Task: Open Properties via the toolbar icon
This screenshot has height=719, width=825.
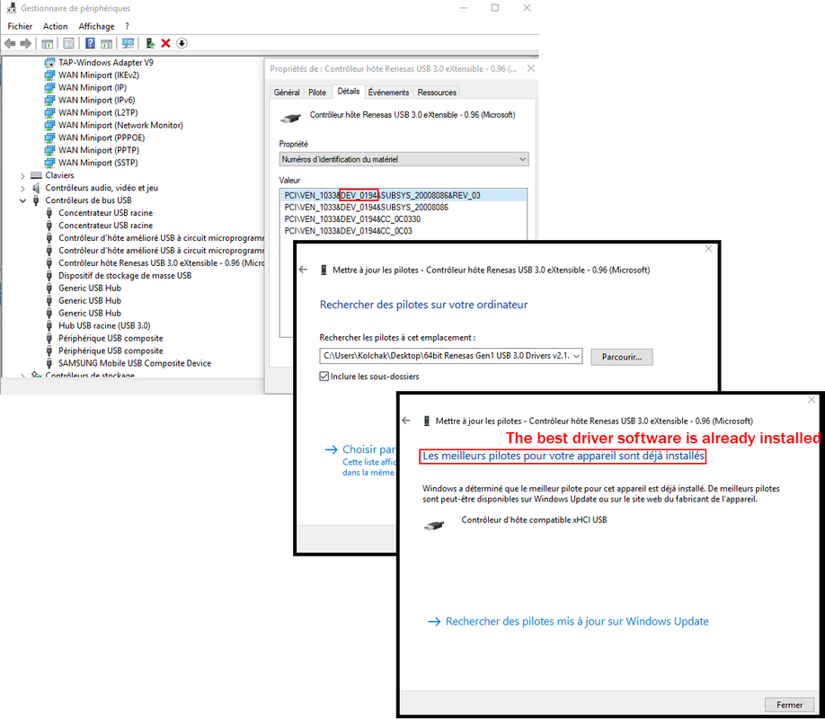Action: pos(68,43)
